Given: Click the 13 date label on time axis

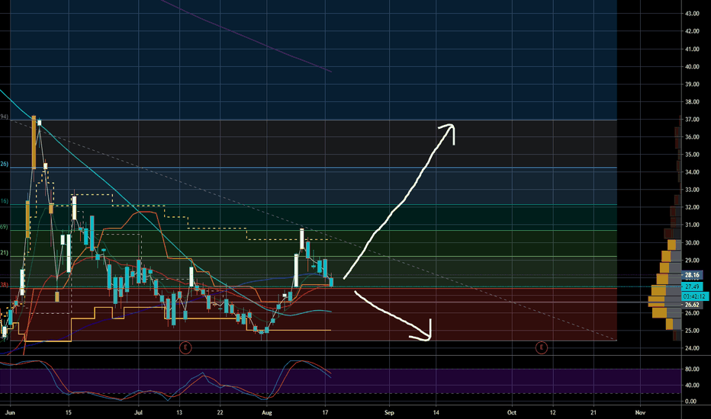Looking at the screenshot, I should click(179, 413).
